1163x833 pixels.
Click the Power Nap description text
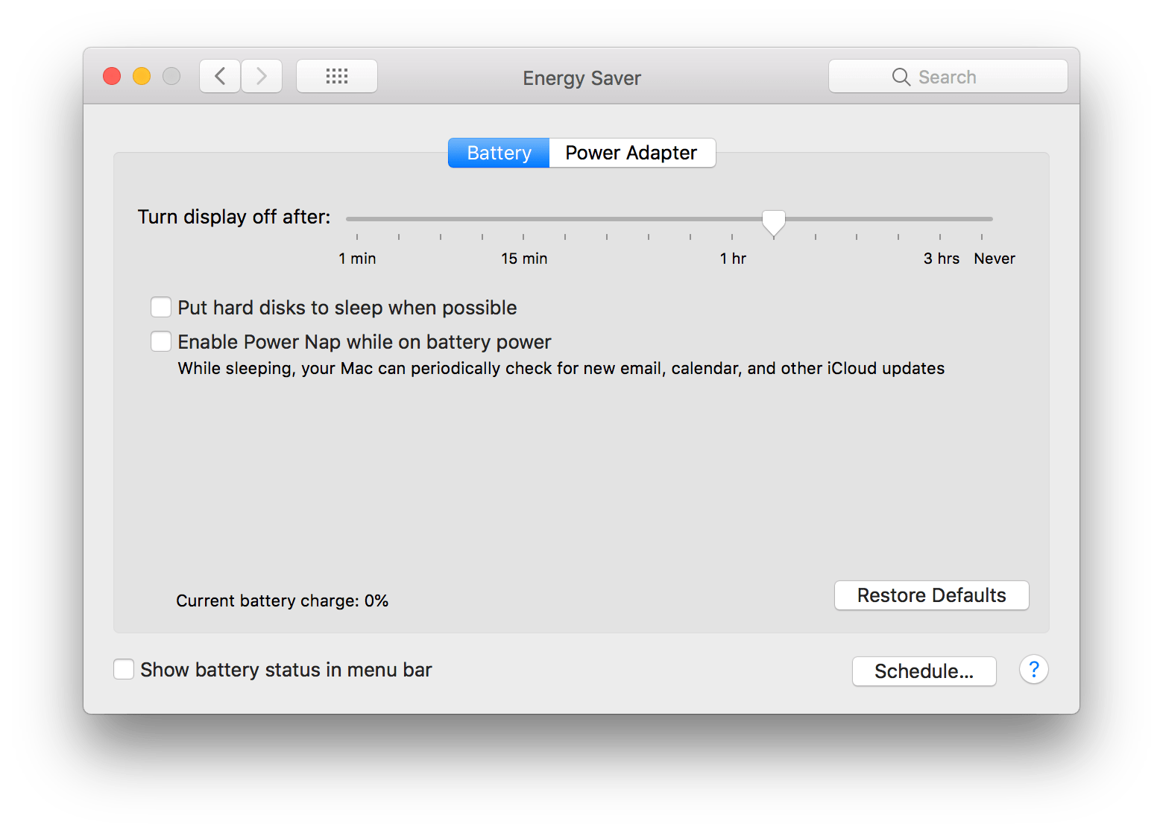click(x=560, y=368)
